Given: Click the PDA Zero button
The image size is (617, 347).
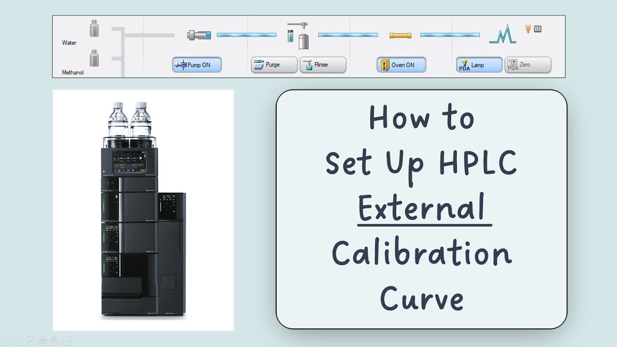Looking at the screenshot, I should pos(528,65).
